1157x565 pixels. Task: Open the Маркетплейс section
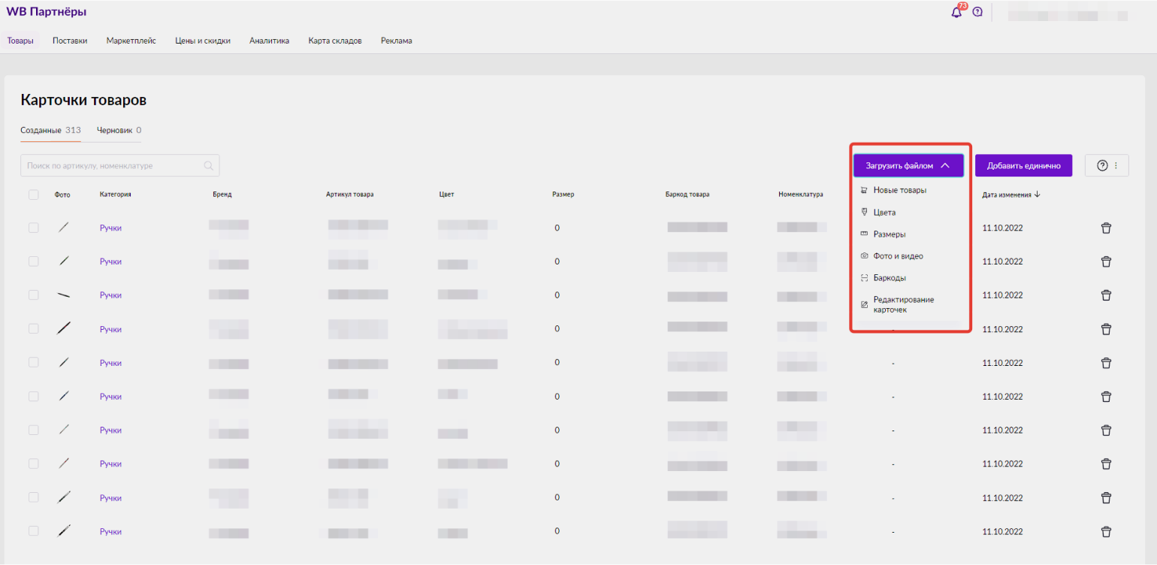click(131, 41)
